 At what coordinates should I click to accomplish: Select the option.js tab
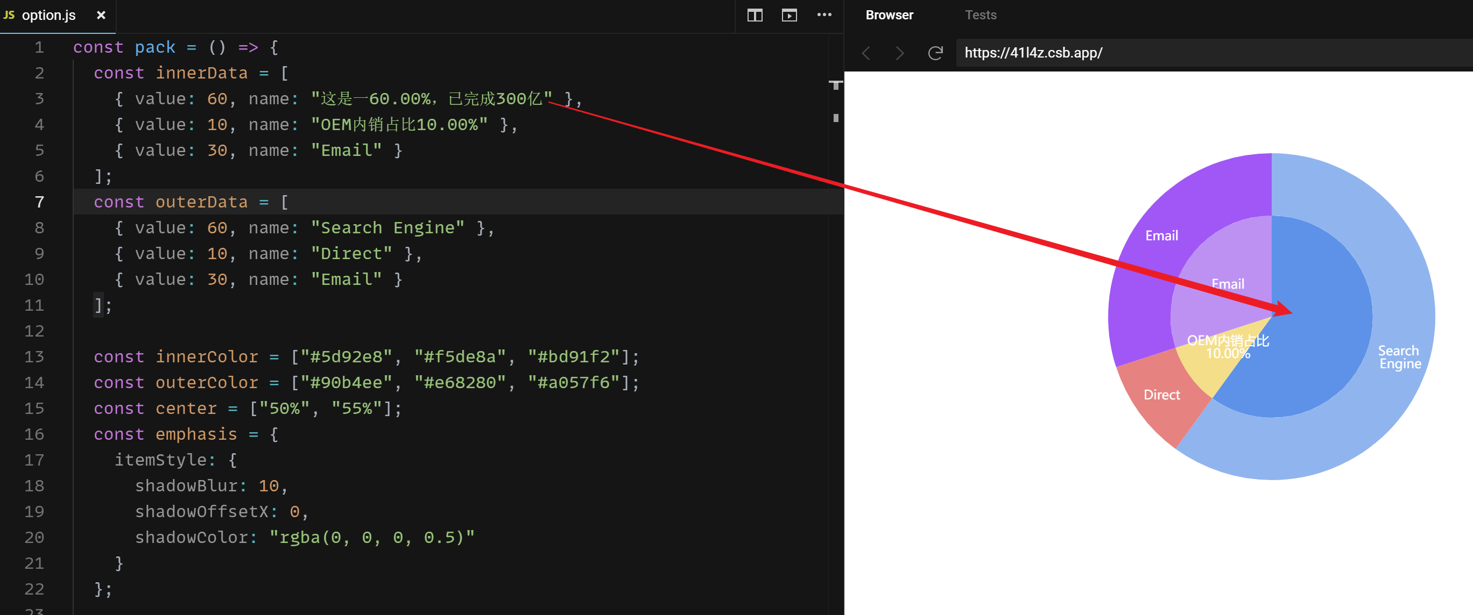coord(48,16)
